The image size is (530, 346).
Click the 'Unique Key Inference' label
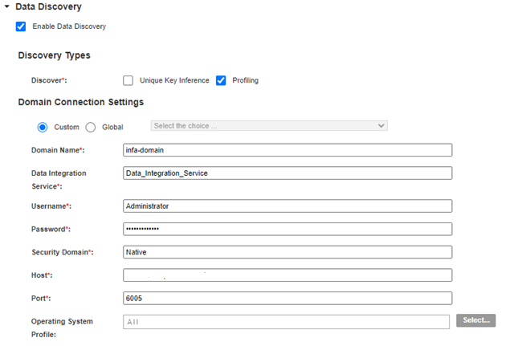pyautogui.click(x=174, y=80)
